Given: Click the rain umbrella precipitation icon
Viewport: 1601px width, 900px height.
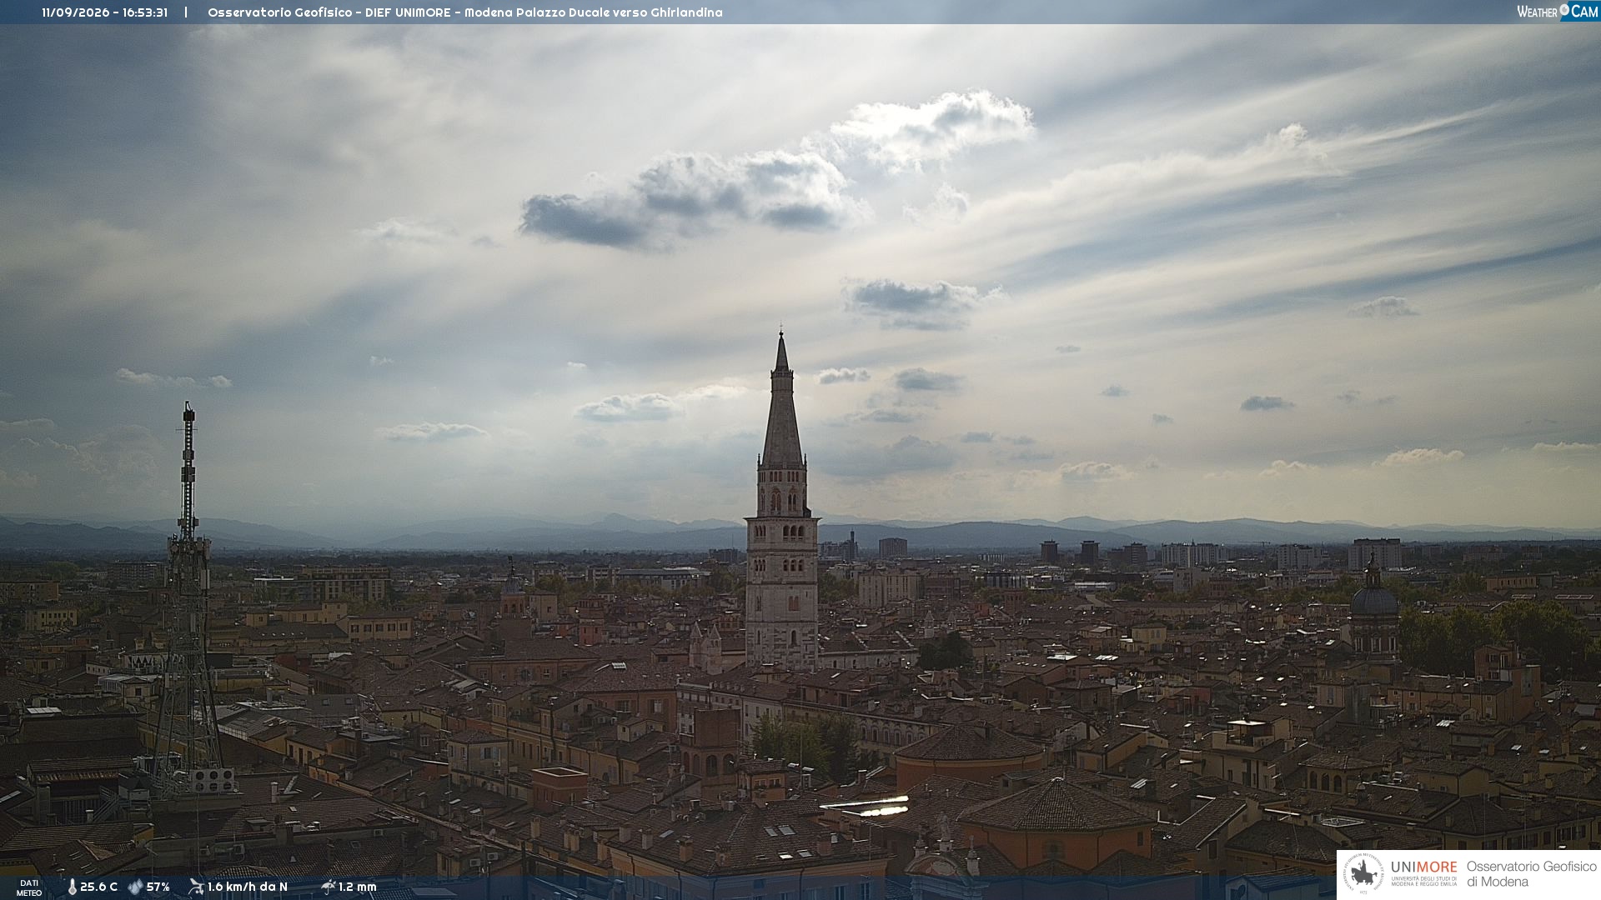Looking at the screenshot, I should click(329, 887).
